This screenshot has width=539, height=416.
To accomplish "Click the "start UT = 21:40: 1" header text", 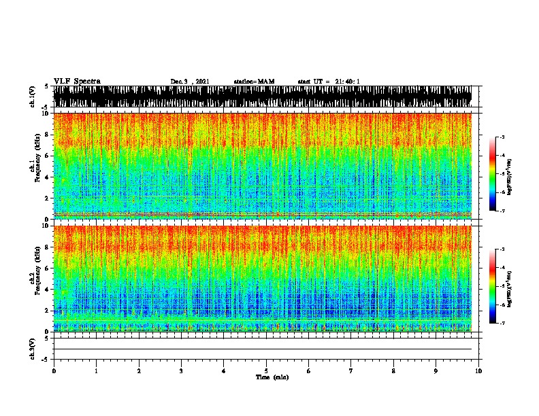I will click(329, 82).
